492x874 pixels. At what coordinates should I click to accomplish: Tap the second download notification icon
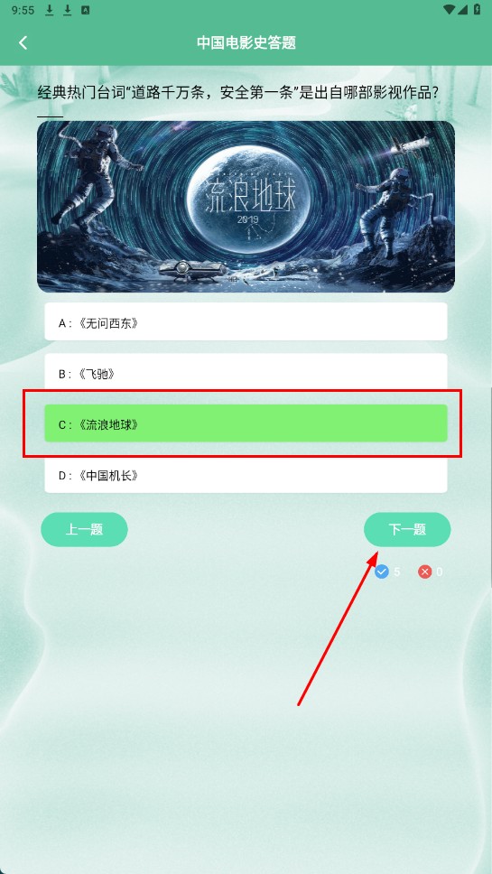[68, 10]
